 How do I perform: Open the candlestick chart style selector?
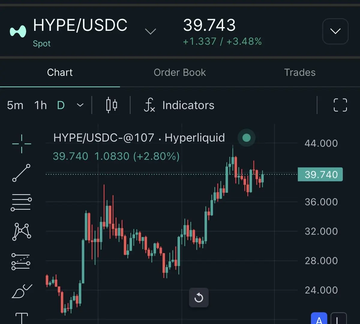pos(112,105)
